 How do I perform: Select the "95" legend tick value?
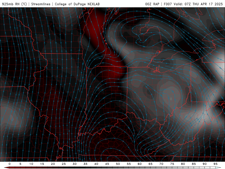coord(215,164)
